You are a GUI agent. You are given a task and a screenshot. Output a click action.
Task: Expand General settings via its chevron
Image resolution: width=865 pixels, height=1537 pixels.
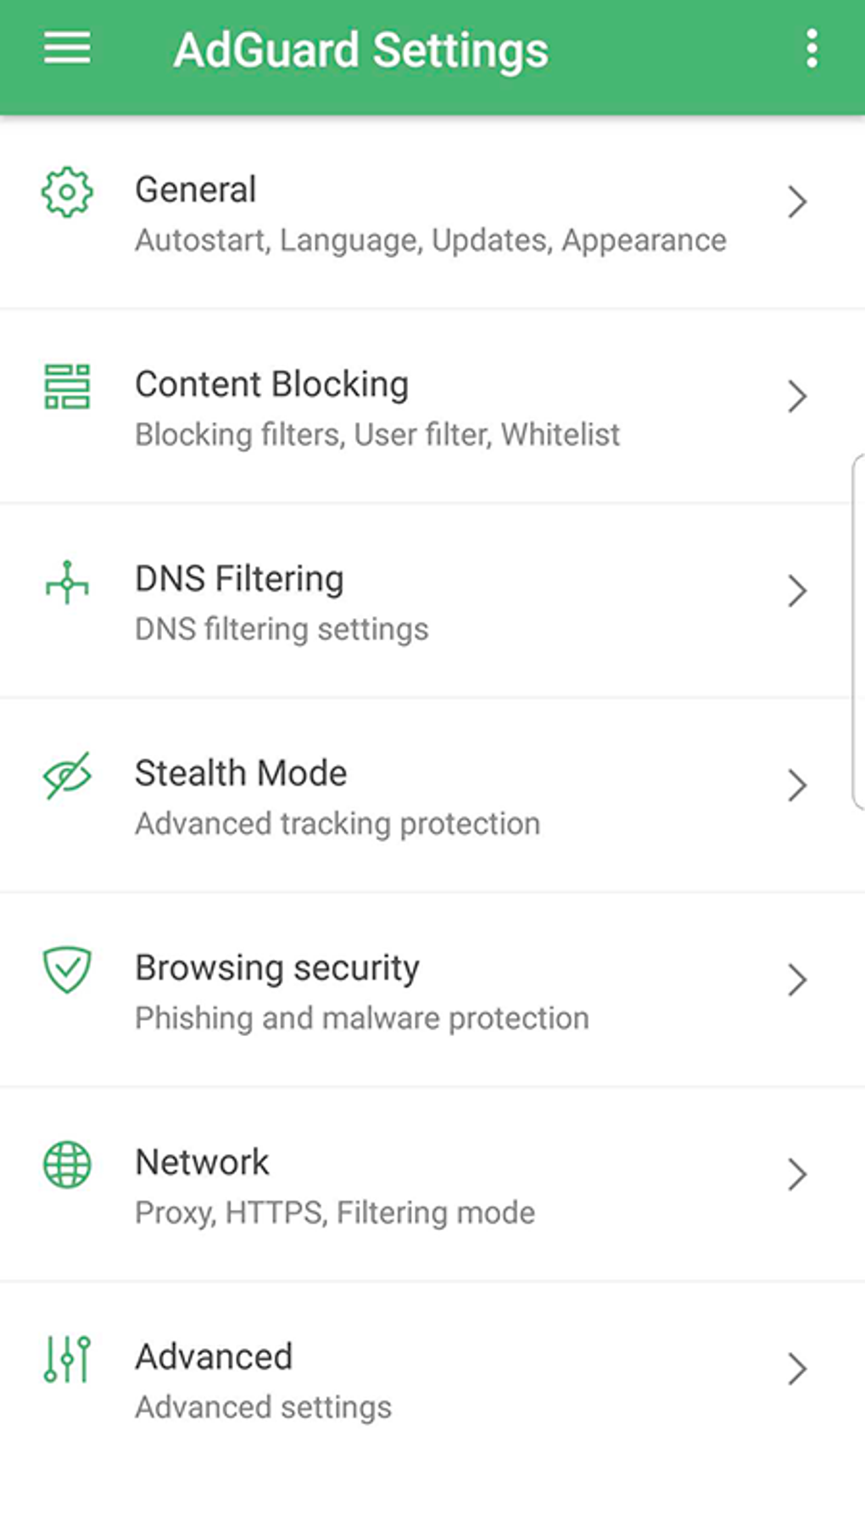[x=796, y=202]
